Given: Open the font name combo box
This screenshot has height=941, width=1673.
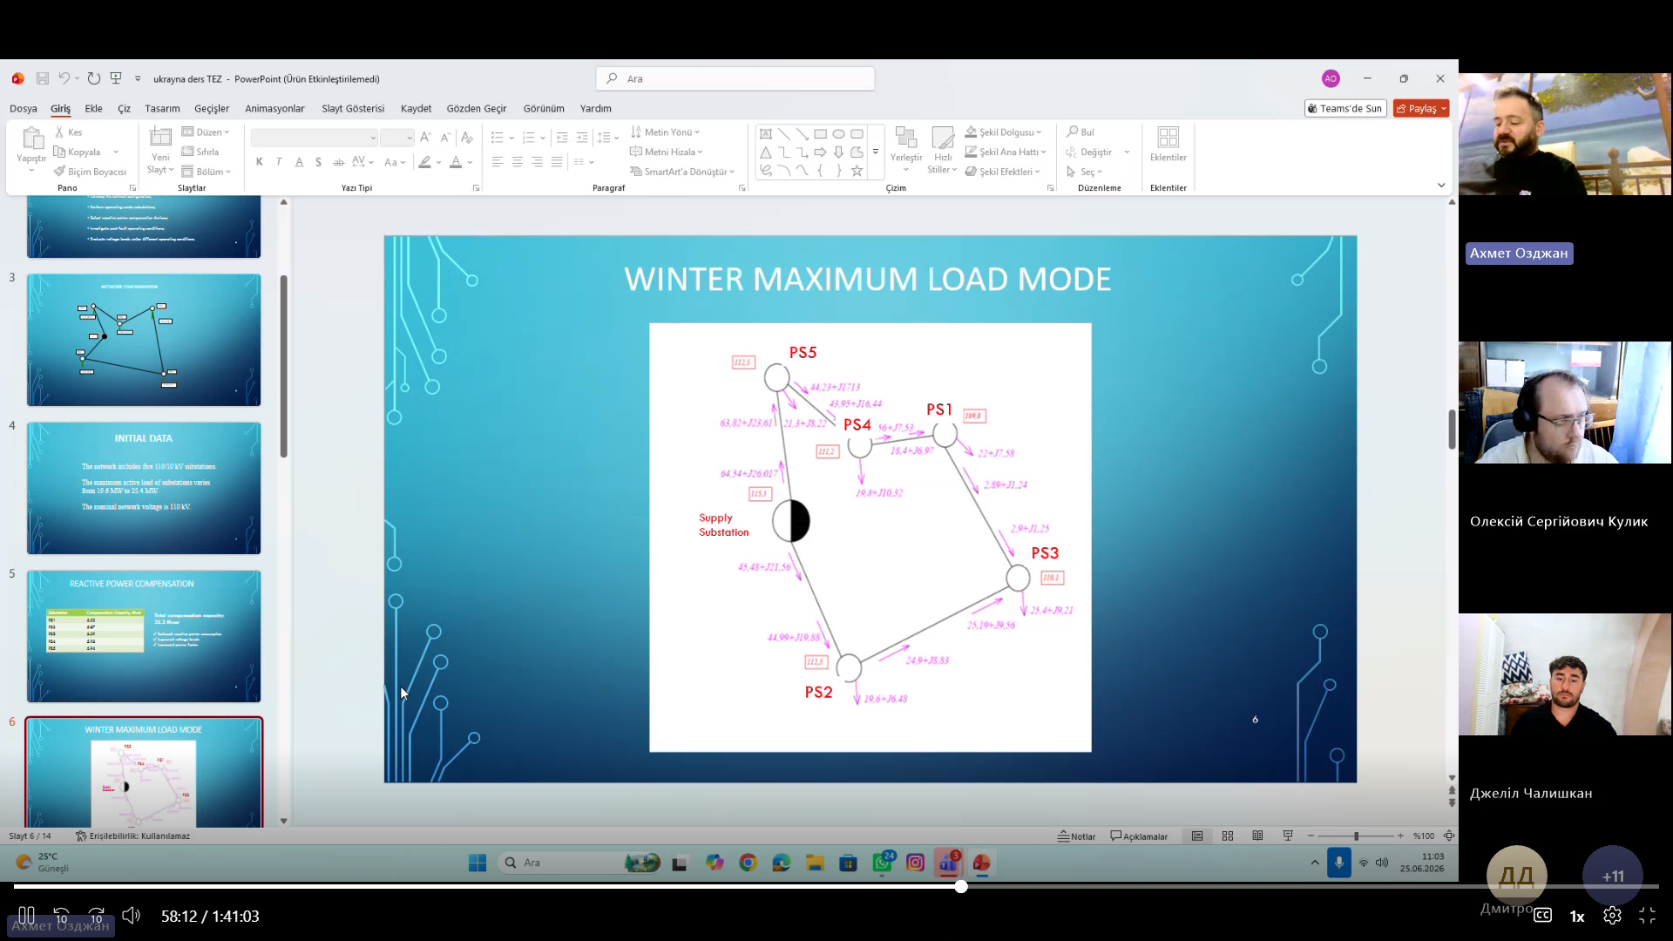Looking at the screenshot, I should coord(314,138).
